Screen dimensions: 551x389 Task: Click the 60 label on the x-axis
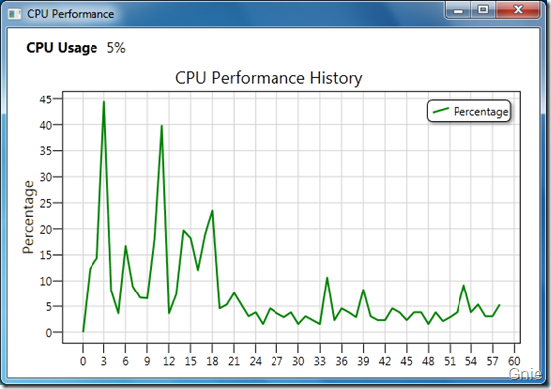514,361
